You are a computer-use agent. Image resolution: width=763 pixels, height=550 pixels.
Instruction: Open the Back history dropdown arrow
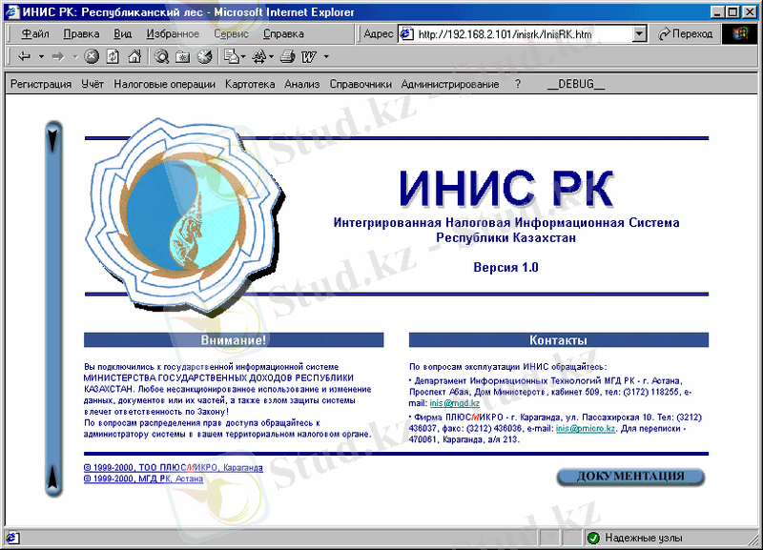click(41, 57)
